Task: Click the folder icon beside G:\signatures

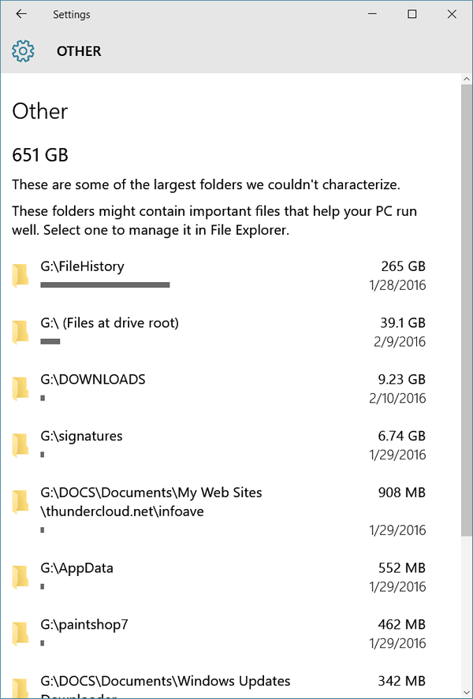Action: (x=20, y=445)
